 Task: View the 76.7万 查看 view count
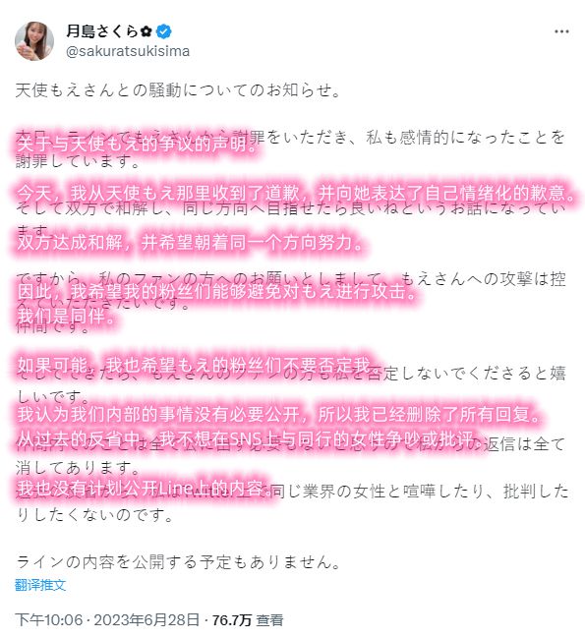[248, 620]
